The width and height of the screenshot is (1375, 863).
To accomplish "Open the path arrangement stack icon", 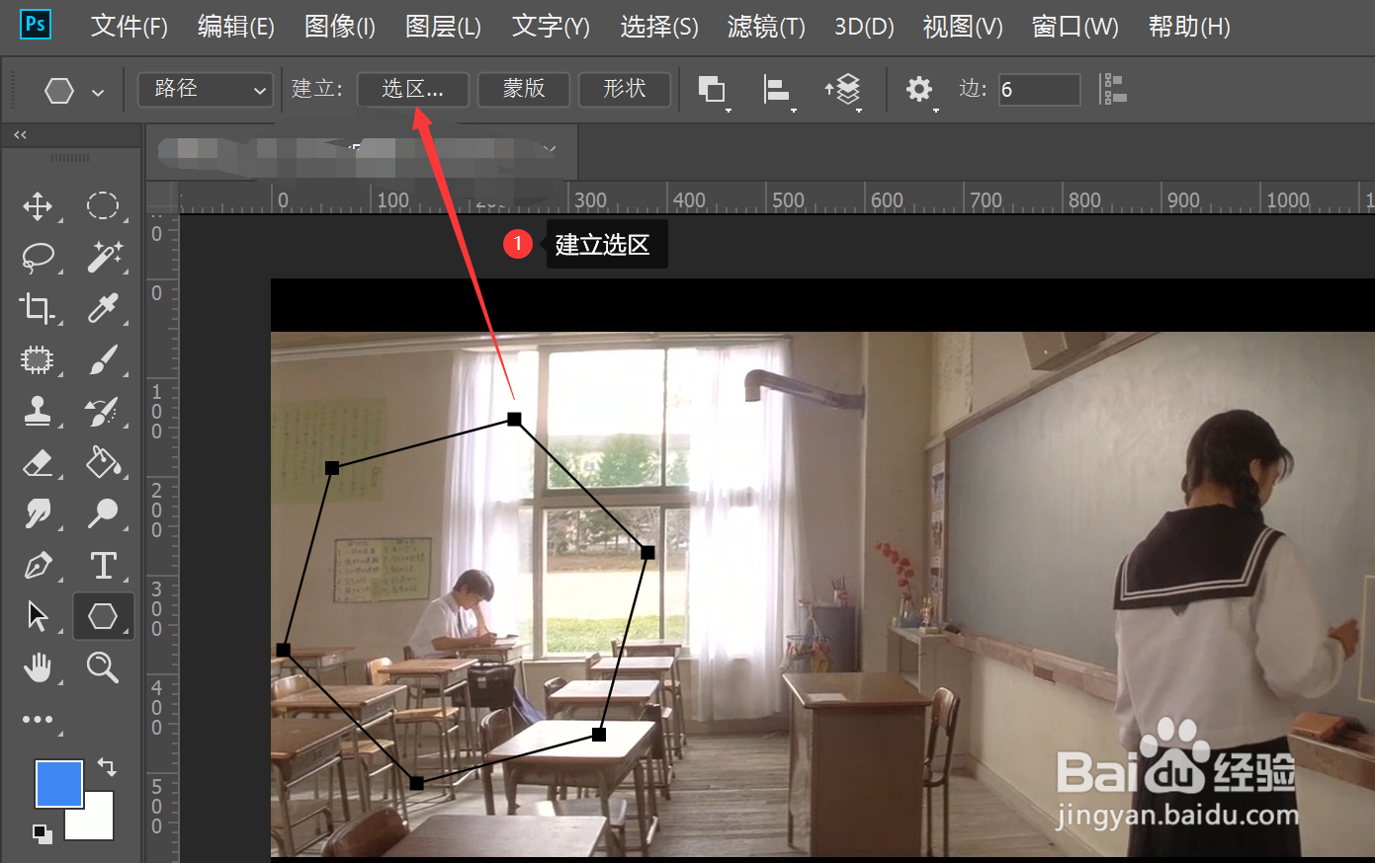I will click(843, 90).
